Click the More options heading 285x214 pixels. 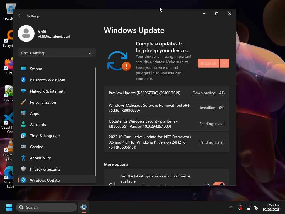[x=116, y=164]
